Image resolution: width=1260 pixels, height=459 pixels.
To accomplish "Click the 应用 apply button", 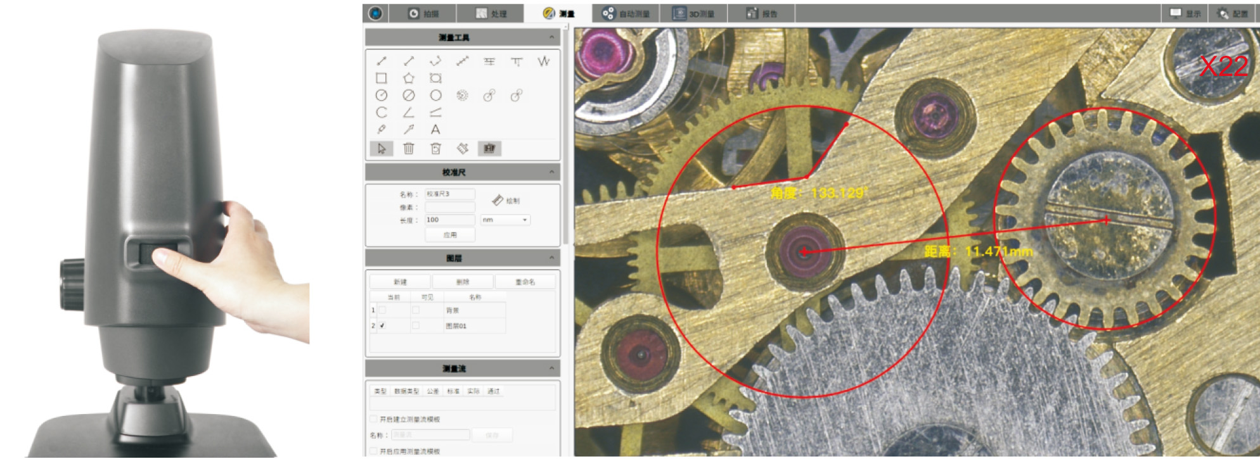I will pyautogui.click(x=450, y=235).
